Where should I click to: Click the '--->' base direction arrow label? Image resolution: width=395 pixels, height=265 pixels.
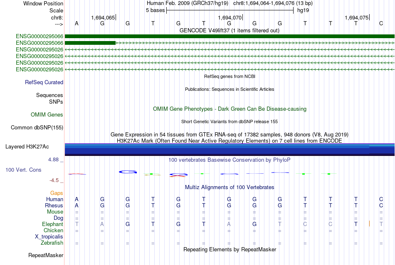click(59, 24)
